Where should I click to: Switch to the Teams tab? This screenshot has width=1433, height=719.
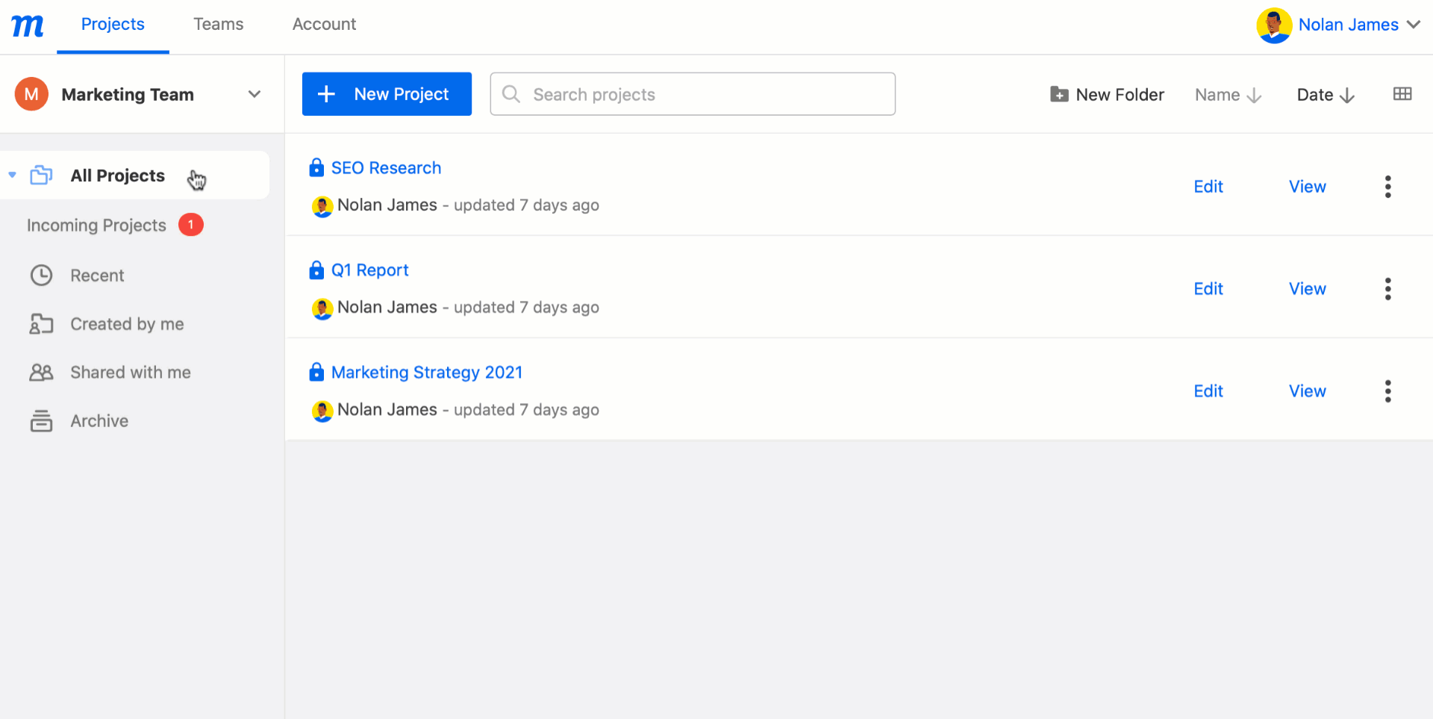coord(218,25)
